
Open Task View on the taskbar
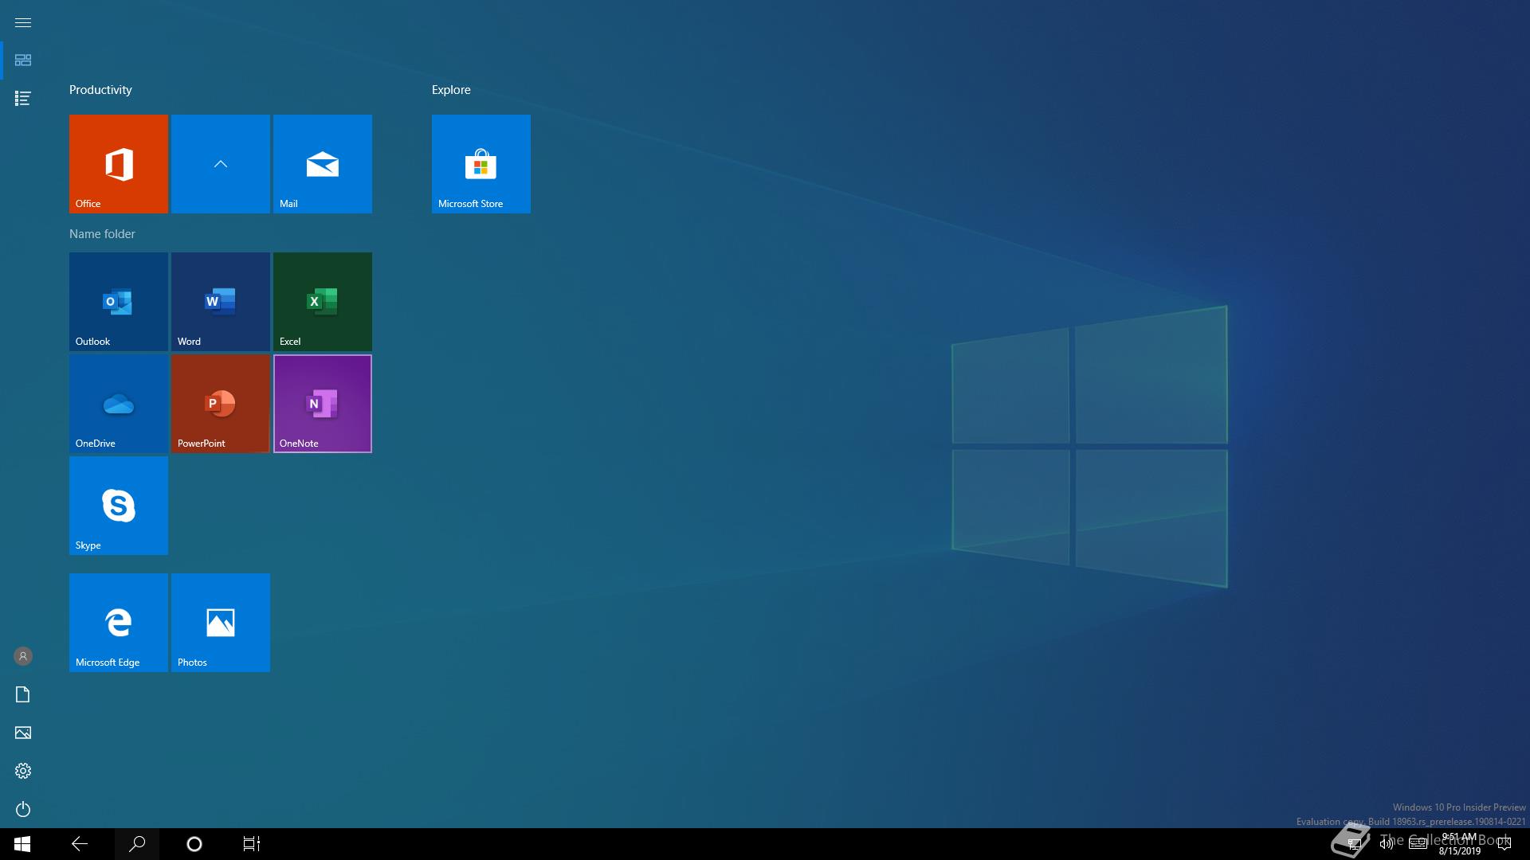pyautogui.click(x=252, y=844)
